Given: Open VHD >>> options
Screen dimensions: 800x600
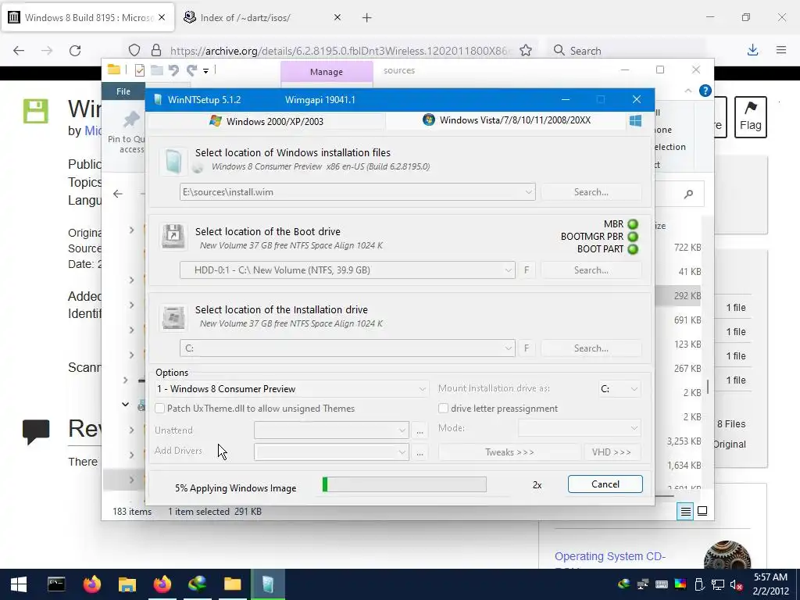Looking at the screenshot, I should pos(611,452).
